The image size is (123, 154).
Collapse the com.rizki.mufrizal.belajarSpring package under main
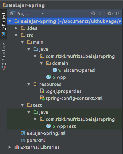click(35, 56)
